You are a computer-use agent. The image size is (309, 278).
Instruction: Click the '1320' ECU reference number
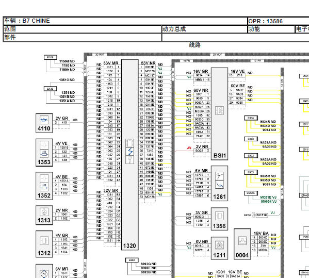click(x=129, y=246)
